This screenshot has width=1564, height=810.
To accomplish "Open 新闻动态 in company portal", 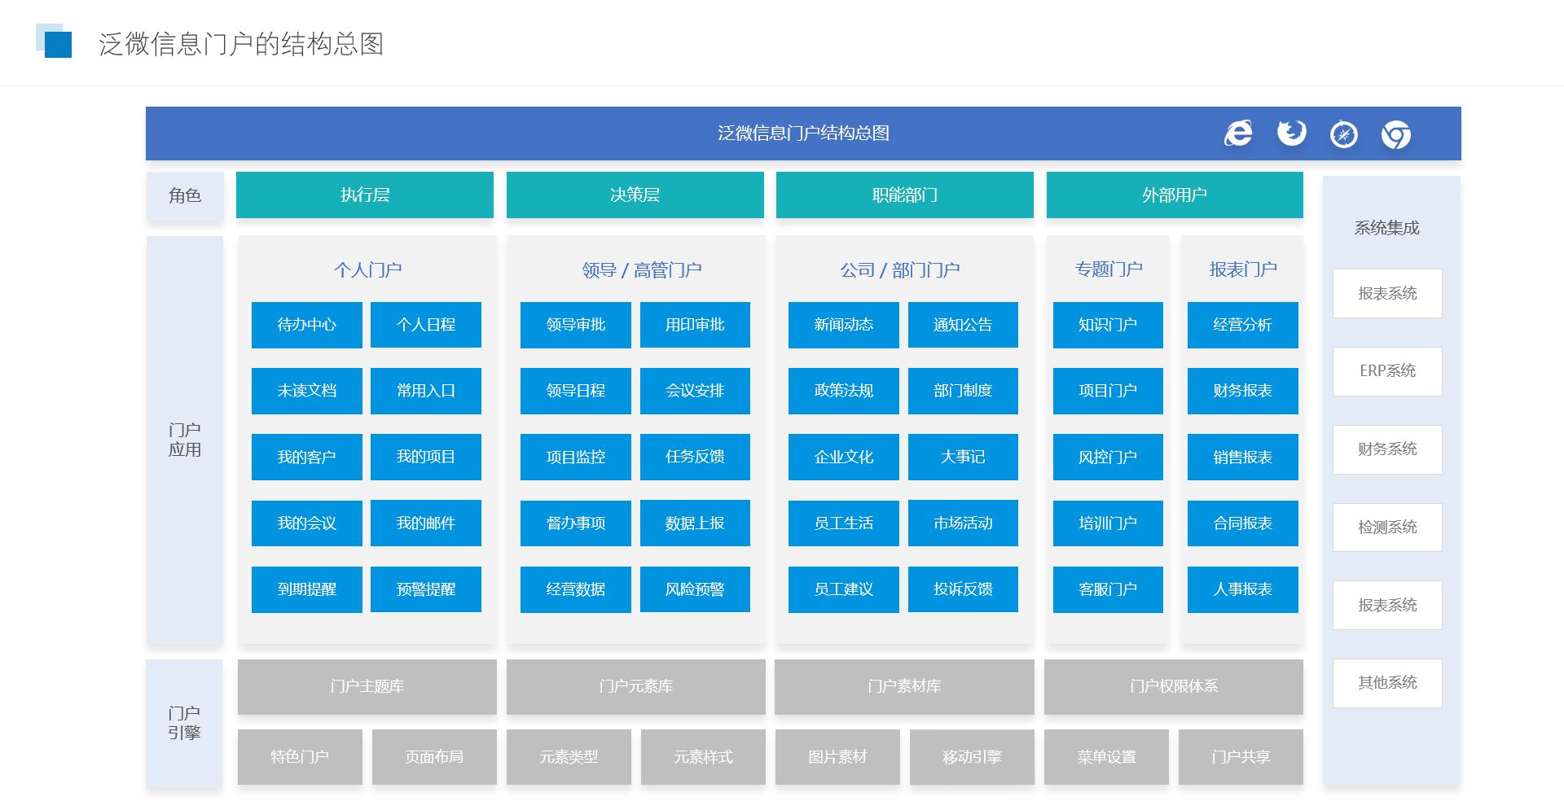I will (x=843, y=325).
